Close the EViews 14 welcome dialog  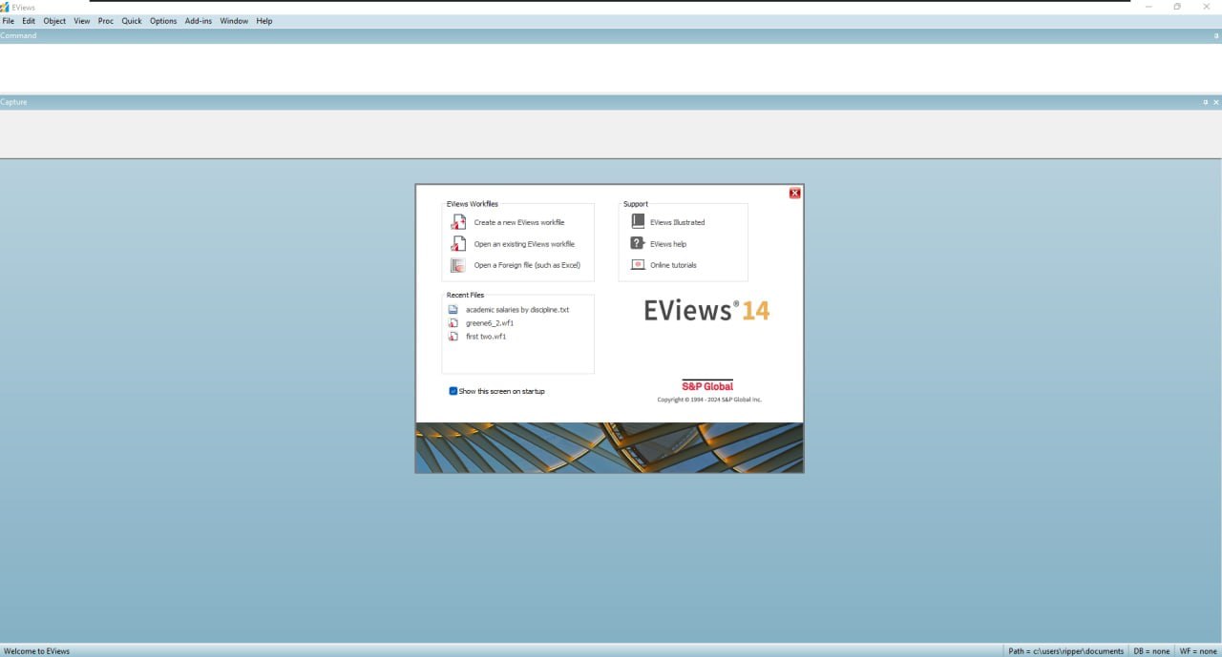click(794, 193)
